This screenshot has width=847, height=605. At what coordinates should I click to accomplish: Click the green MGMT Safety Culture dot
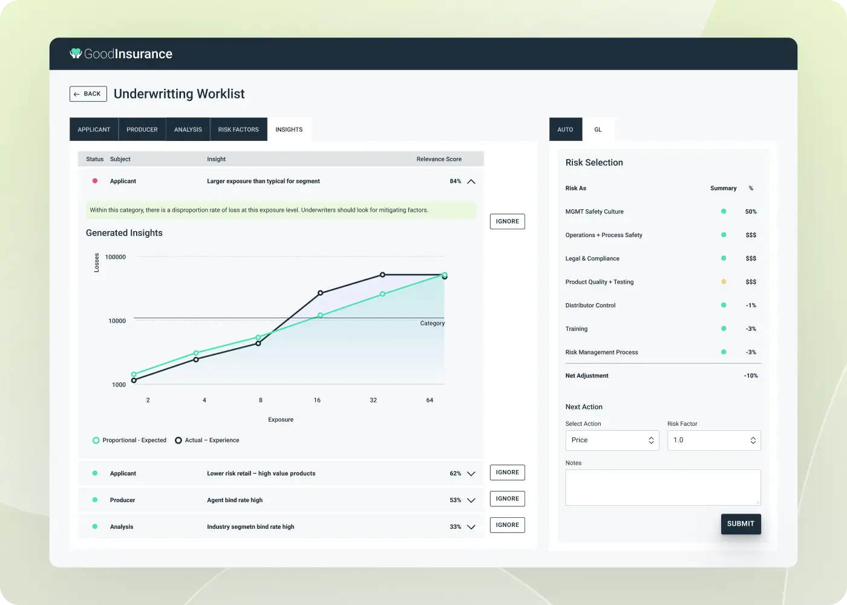(x=724, y=212)
